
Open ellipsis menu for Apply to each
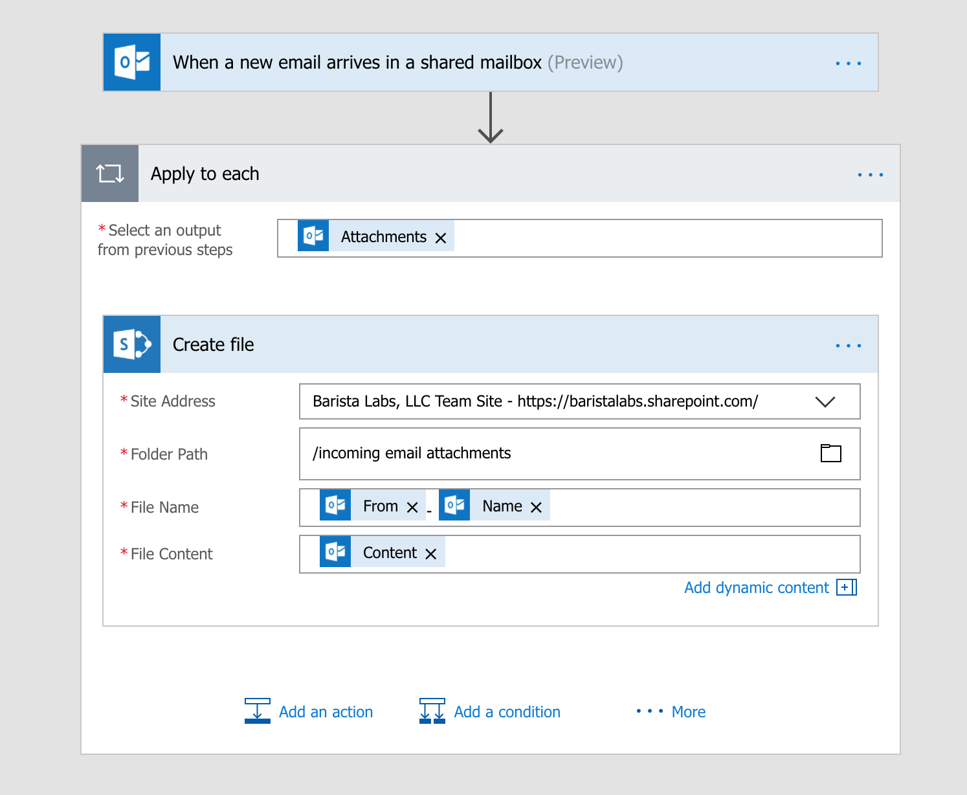click(x=870, y=175)
